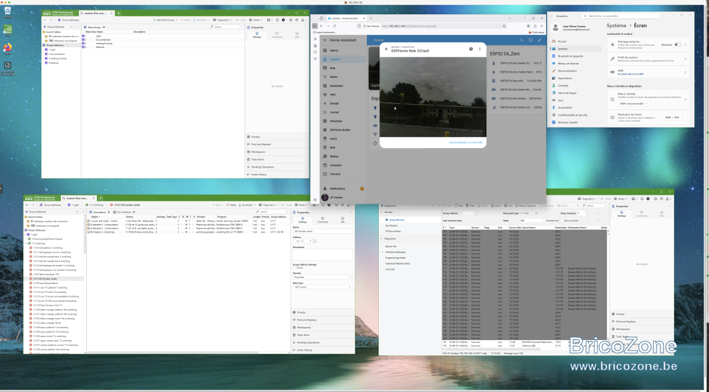Click the Home Assistant dashboard search icon
This screenshot has width=709, height=392.
[x=522, y=40]
